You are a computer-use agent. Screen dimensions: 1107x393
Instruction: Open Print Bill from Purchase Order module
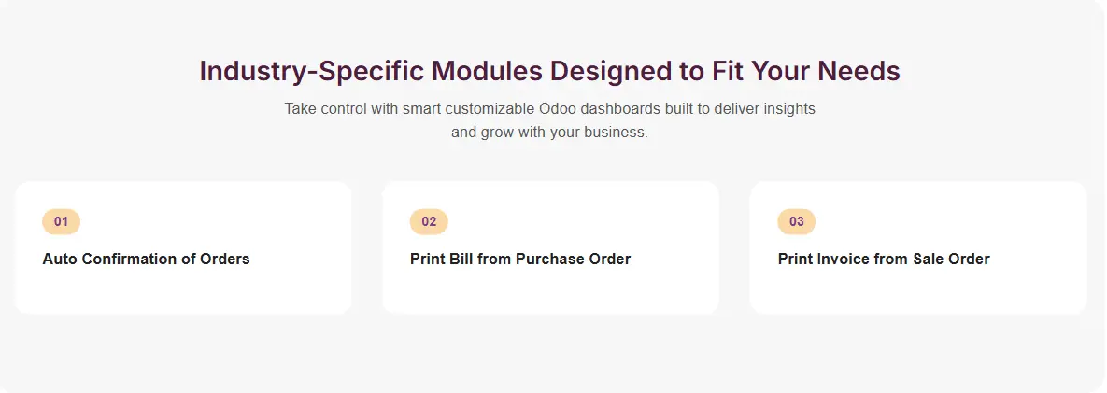520,259
